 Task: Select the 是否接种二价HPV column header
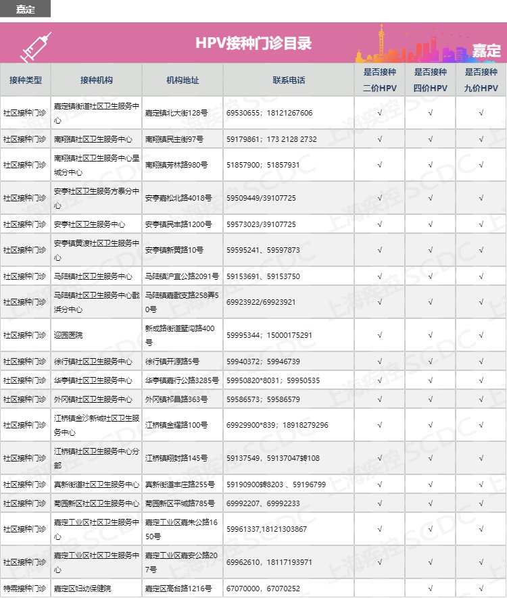[379, 80]
